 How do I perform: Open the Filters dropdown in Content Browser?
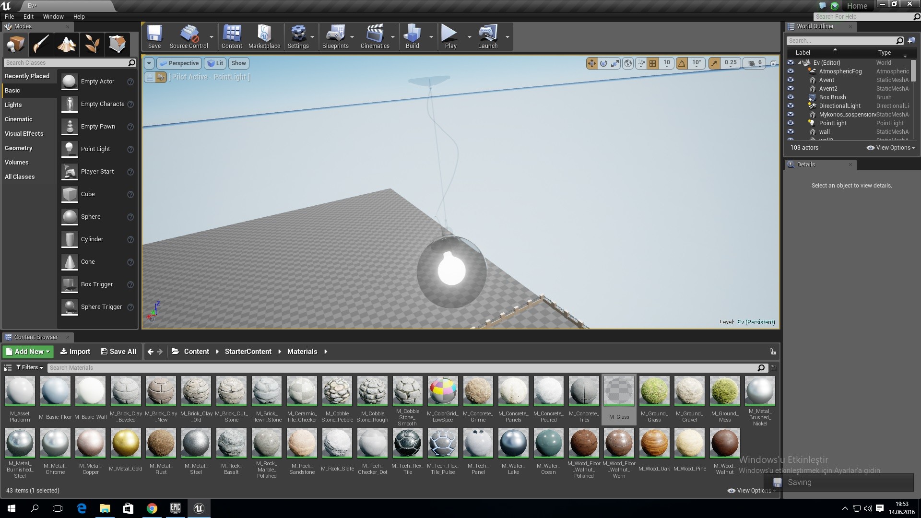pos(30,367)
